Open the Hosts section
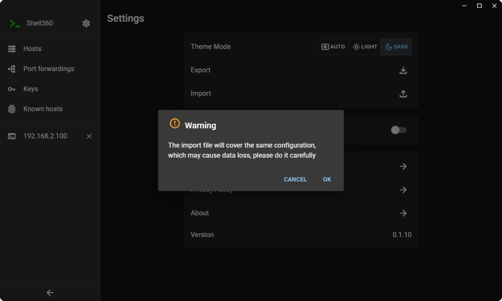Screen dimensions: 502x301 (32, 49)
